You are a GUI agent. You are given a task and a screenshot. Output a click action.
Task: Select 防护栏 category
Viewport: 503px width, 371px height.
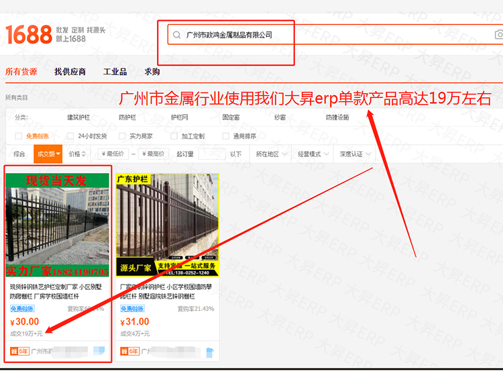(x=127, y=117)
